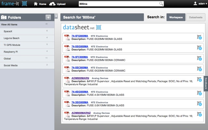
Task: Open the Upload cloud button
Action: 57,4
